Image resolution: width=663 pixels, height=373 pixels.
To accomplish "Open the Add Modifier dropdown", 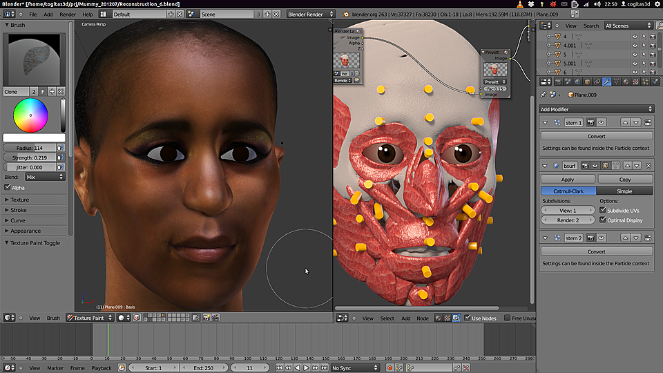I will tap(596, 109).
